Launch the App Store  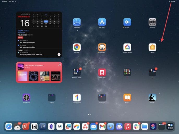pyautogui.click(x=102, y=22)
